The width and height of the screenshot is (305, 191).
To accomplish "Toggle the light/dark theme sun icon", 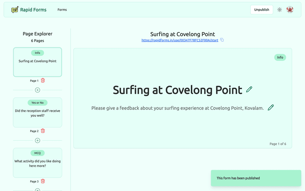I will 280,10.
